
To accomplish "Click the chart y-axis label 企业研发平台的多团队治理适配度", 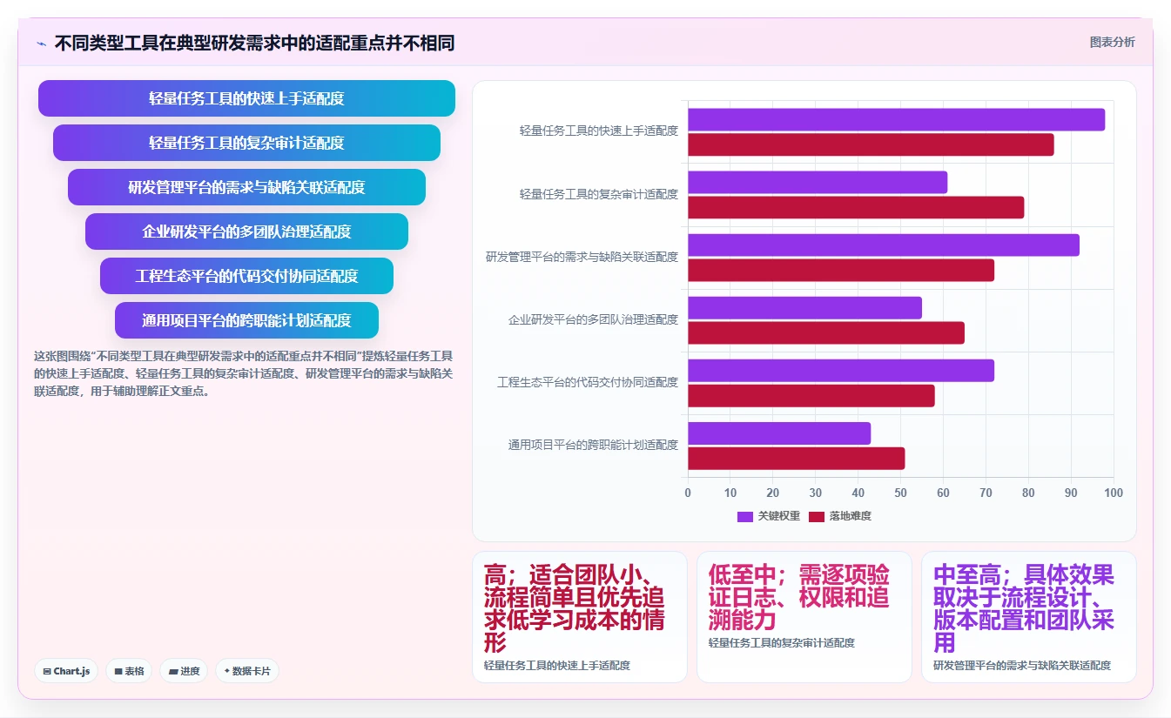I will click(x=593, y=319).
